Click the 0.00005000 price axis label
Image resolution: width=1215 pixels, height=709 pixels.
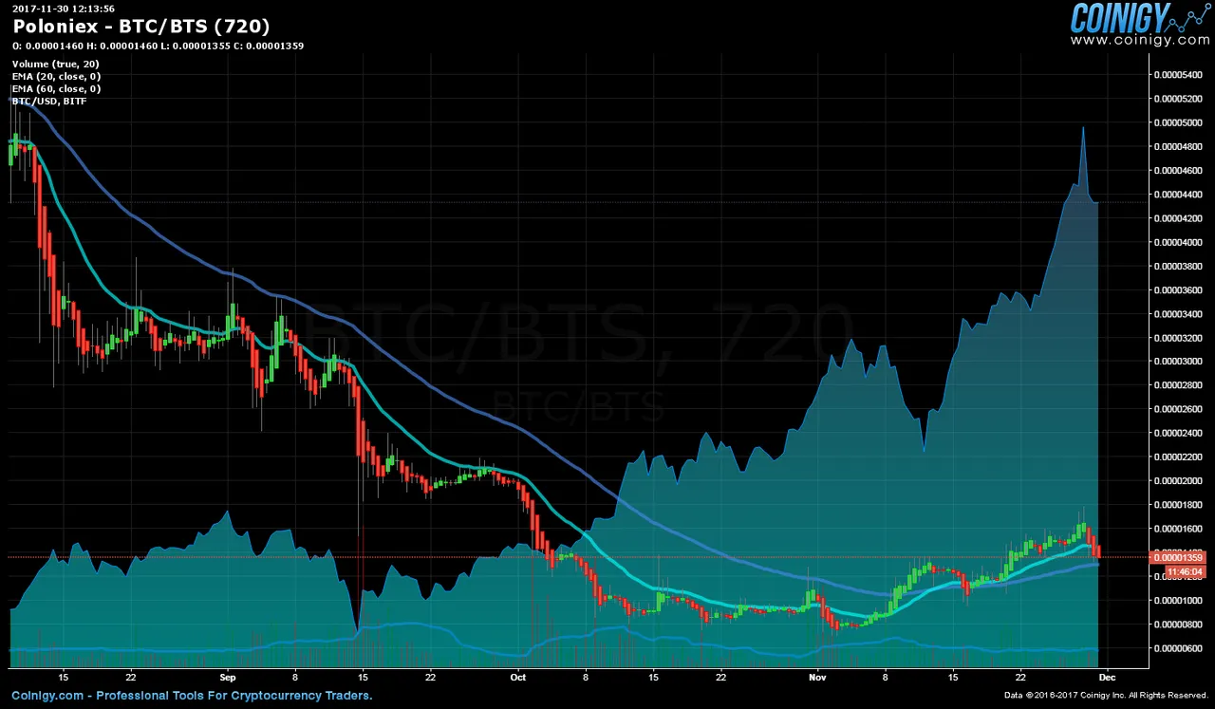1177,122
